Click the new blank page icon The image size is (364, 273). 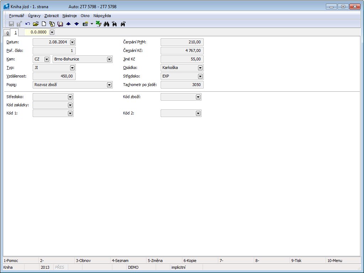click(x=44, y=24)
